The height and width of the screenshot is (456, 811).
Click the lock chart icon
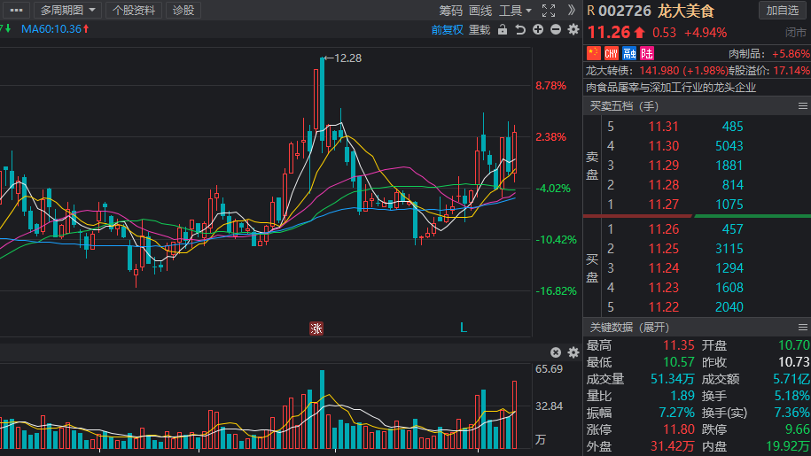click(x=503, y=30)
